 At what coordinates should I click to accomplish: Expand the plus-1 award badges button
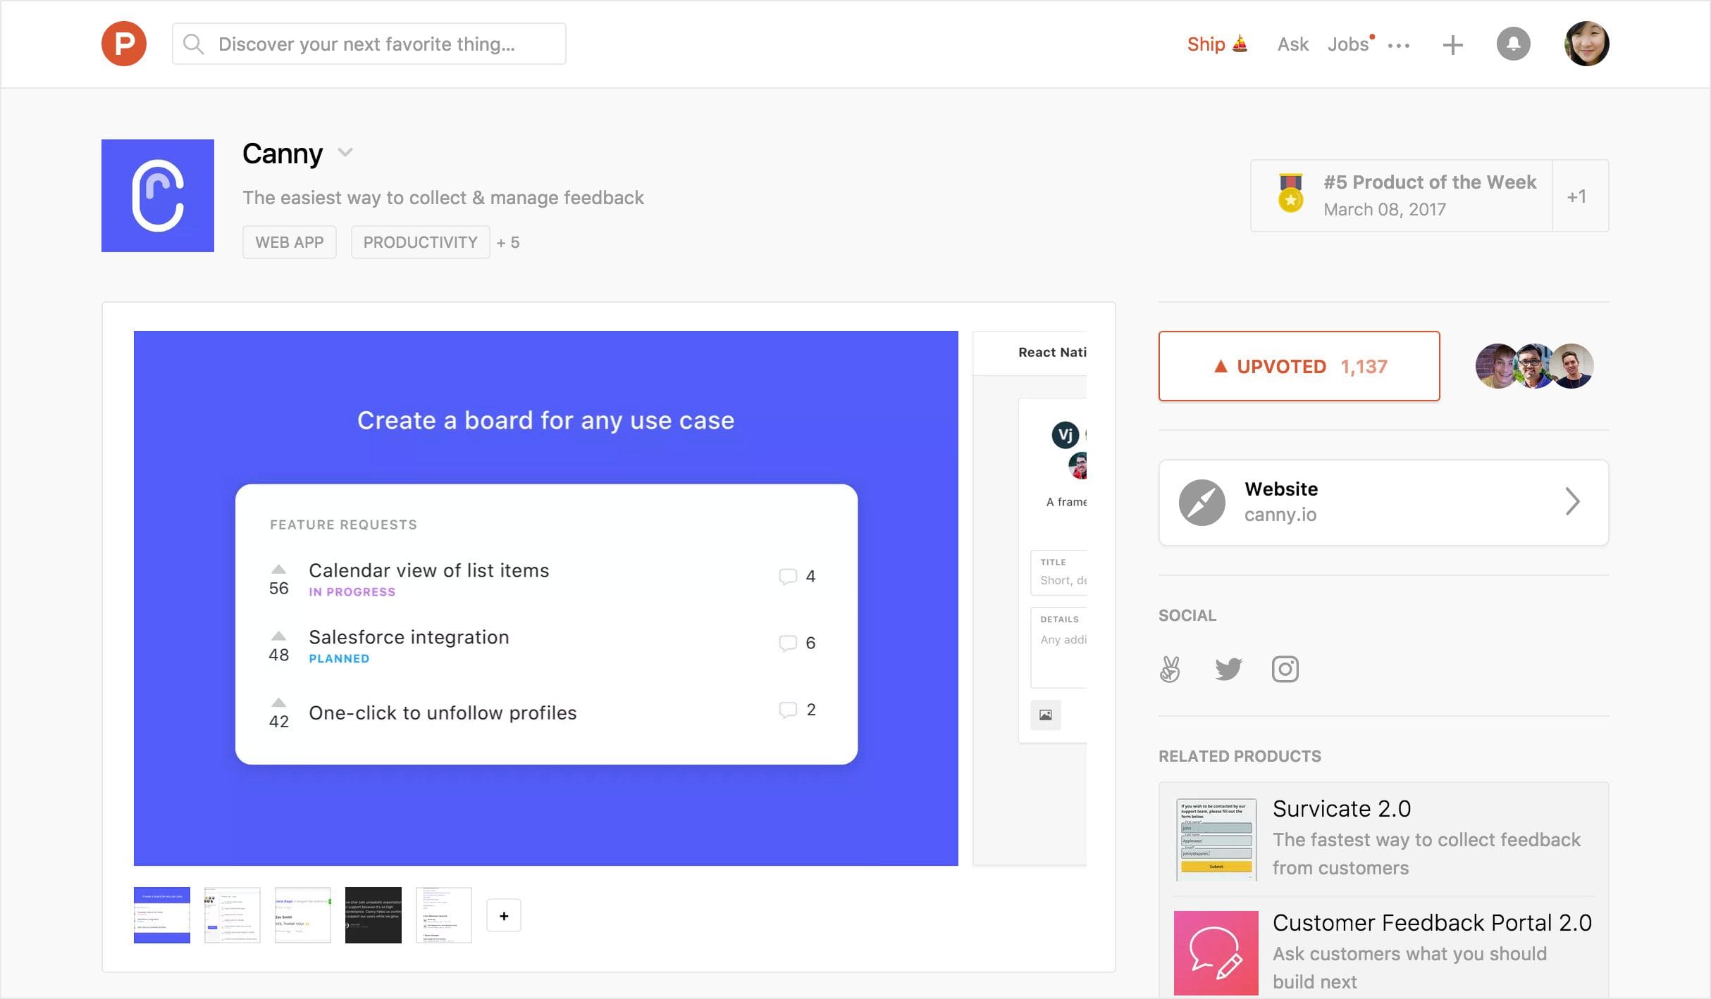[1580, 195]
